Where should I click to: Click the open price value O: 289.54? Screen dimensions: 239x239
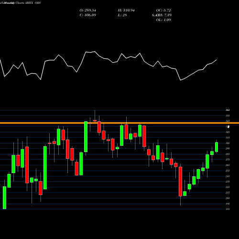[x=88, y=11]
